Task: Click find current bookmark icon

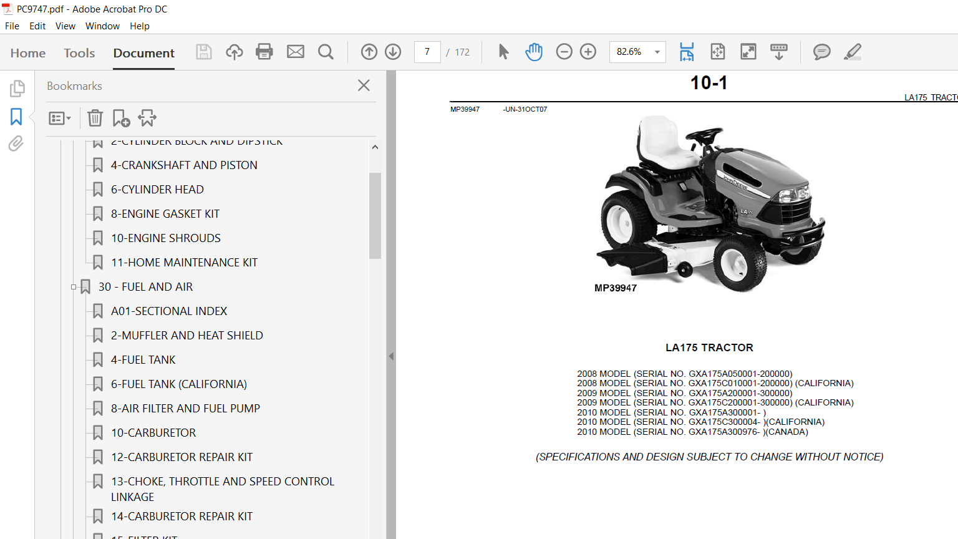Action: 147,118
